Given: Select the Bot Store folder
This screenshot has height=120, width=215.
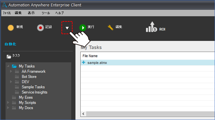Looking at the screenshot, I should click(x=29, y=77).
